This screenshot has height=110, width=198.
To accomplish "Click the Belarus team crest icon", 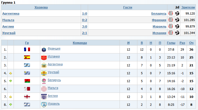I will 44,81.
